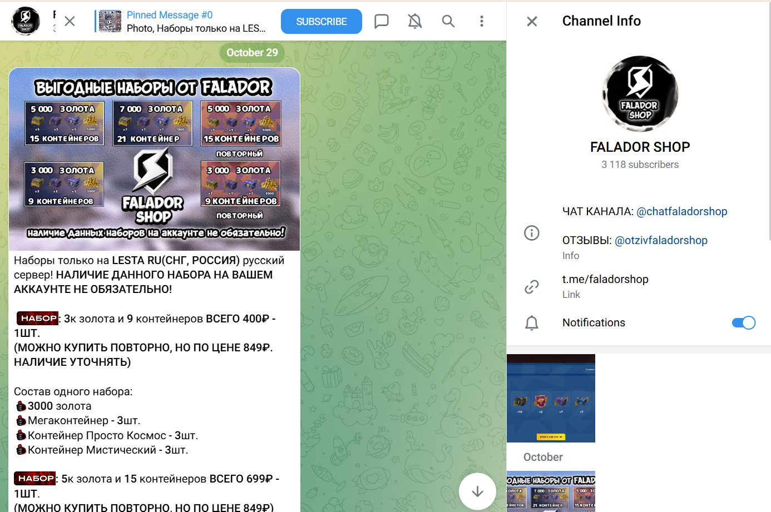Open the @otzivfaladorshop reviews link

coord(661,240)
